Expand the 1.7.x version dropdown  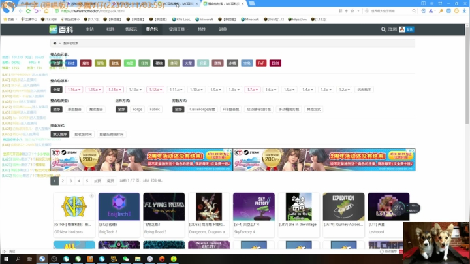253,90
